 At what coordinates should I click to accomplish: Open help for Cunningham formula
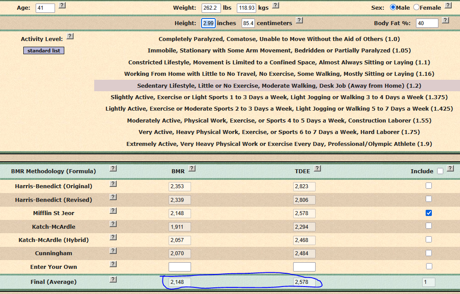113,250
